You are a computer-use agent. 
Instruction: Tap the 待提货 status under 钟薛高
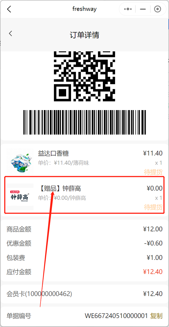pos(153,207)
